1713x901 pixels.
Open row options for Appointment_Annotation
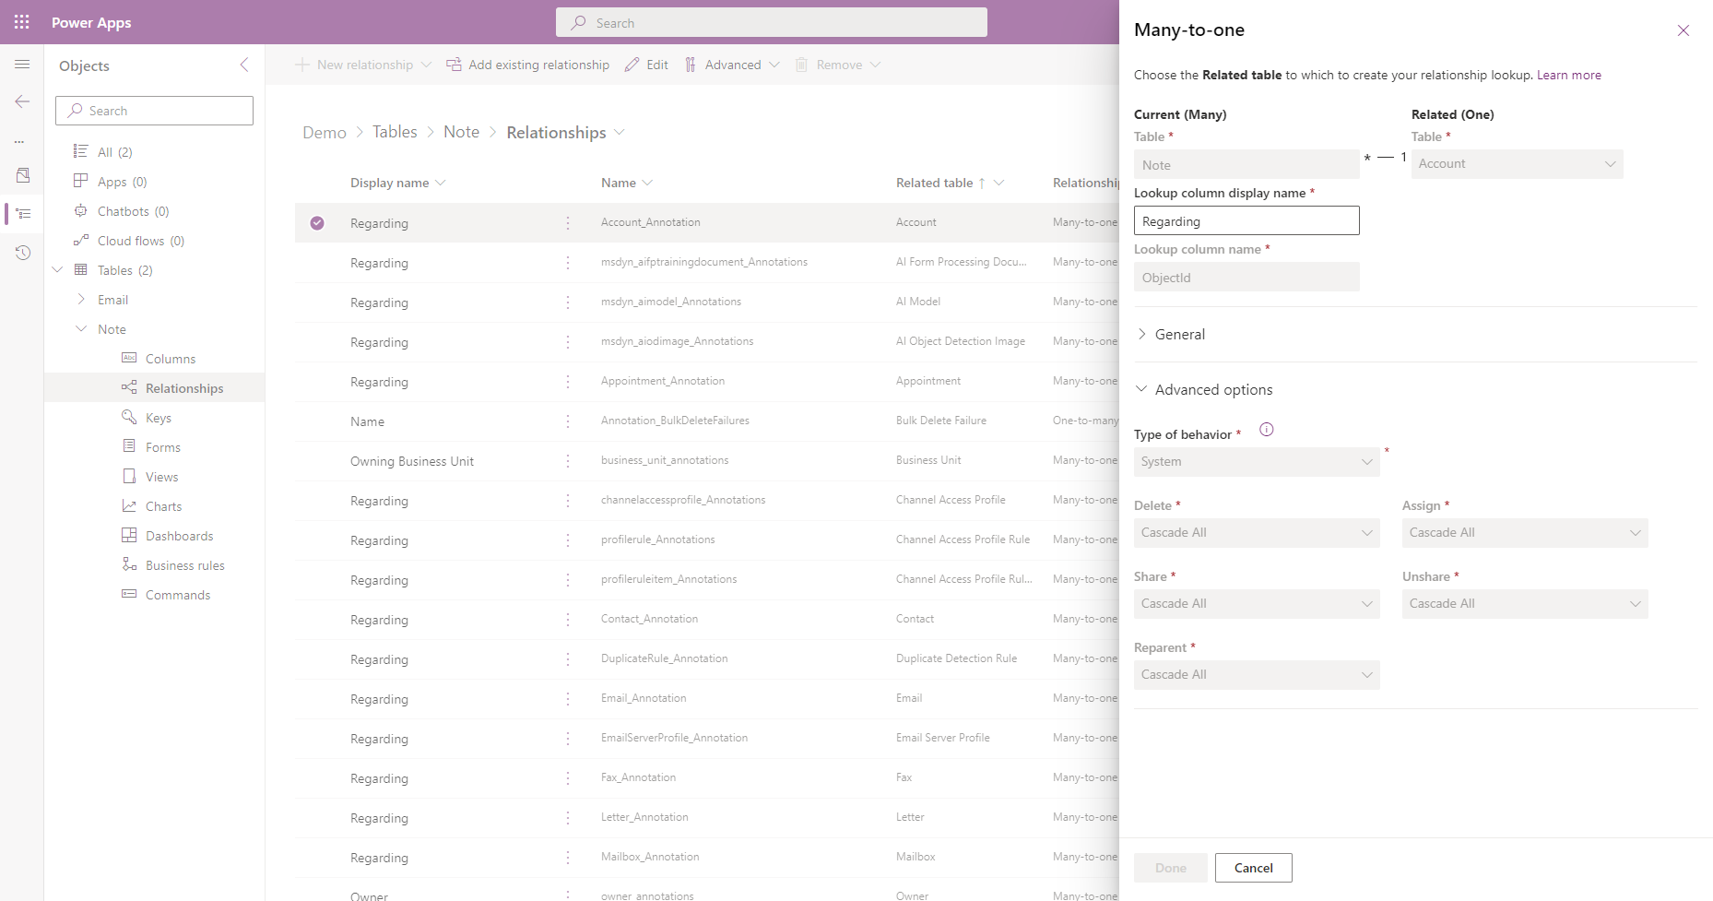point(568,382)
